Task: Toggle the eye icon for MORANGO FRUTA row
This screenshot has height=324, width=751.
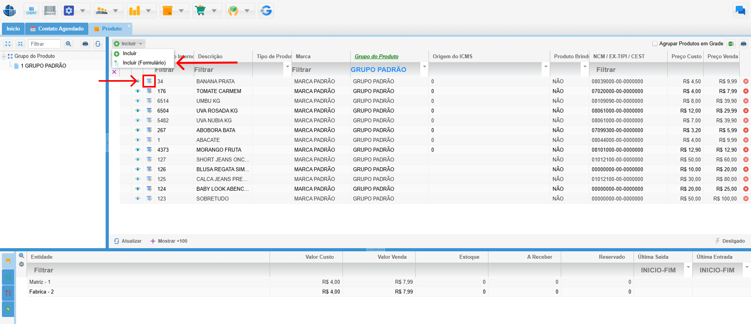Action: pos(137,150)
